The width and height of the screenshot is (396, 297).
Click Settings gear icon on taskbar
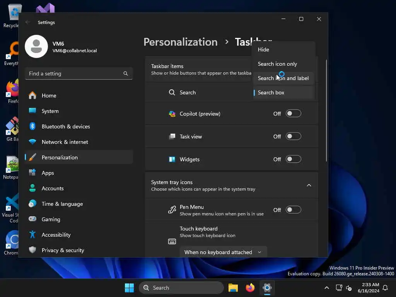[x=267, y=288]
